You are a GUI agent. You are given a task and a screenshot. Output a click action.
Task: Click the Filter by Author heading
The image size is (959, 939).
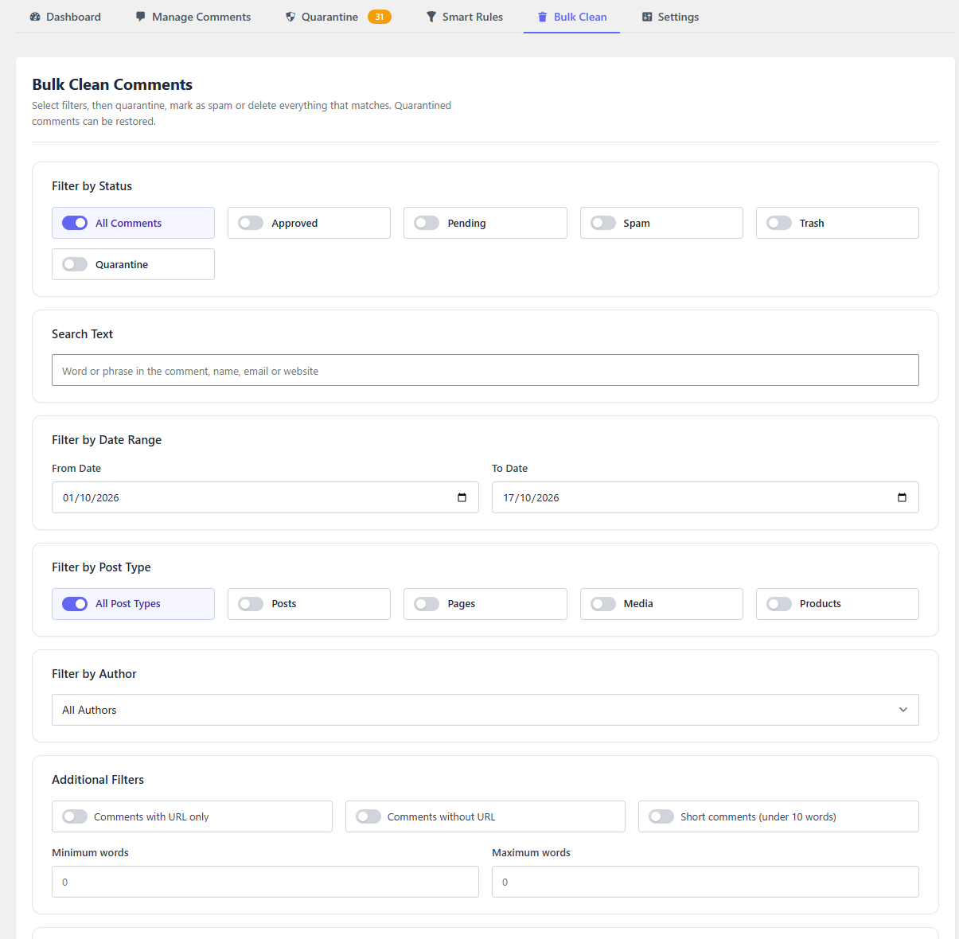(94, 674)
